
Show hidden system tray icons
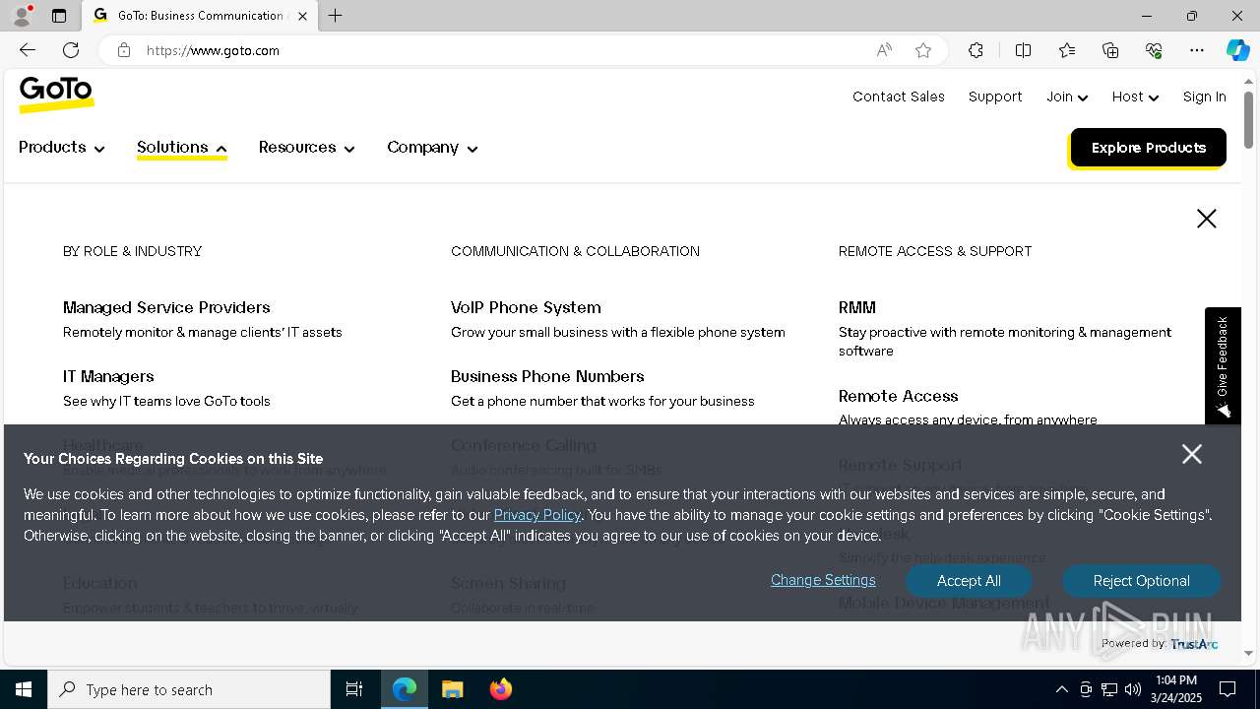click(x=1061, y=689)
